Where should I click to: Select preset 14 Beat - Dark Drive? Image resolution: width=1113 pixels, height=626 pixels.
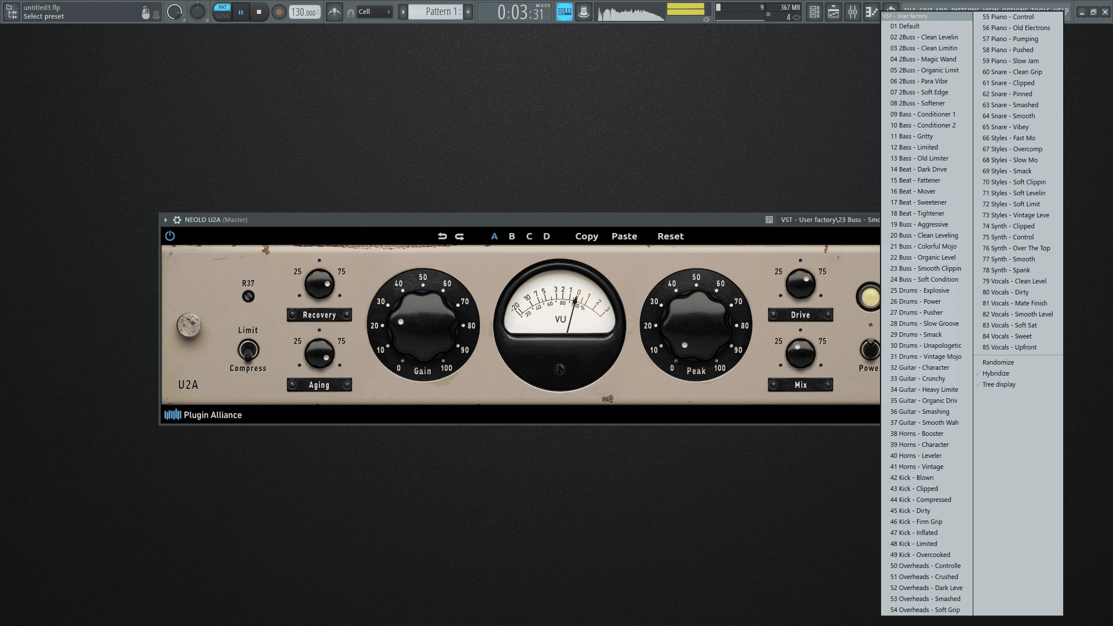click(x=926, y=169)
